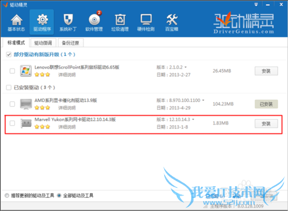Click the Lenovo联想ScrollPoint driver title
The image size is (288, 211).
coord(77,67)
